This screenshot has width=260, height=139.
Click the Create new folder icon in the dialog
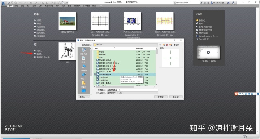point(170,45)
